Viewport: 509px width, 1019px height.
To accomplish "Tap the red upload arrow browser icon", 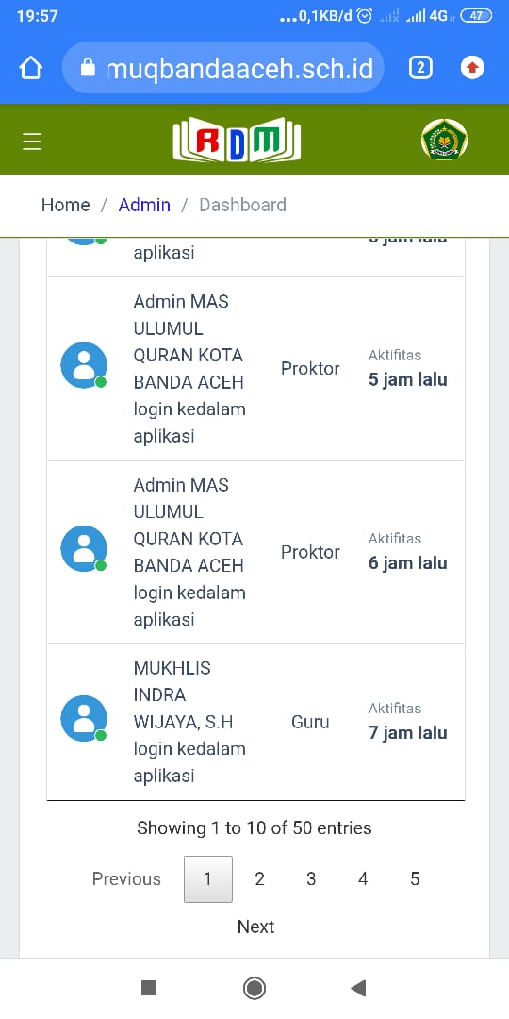I will tap(472, 68).
